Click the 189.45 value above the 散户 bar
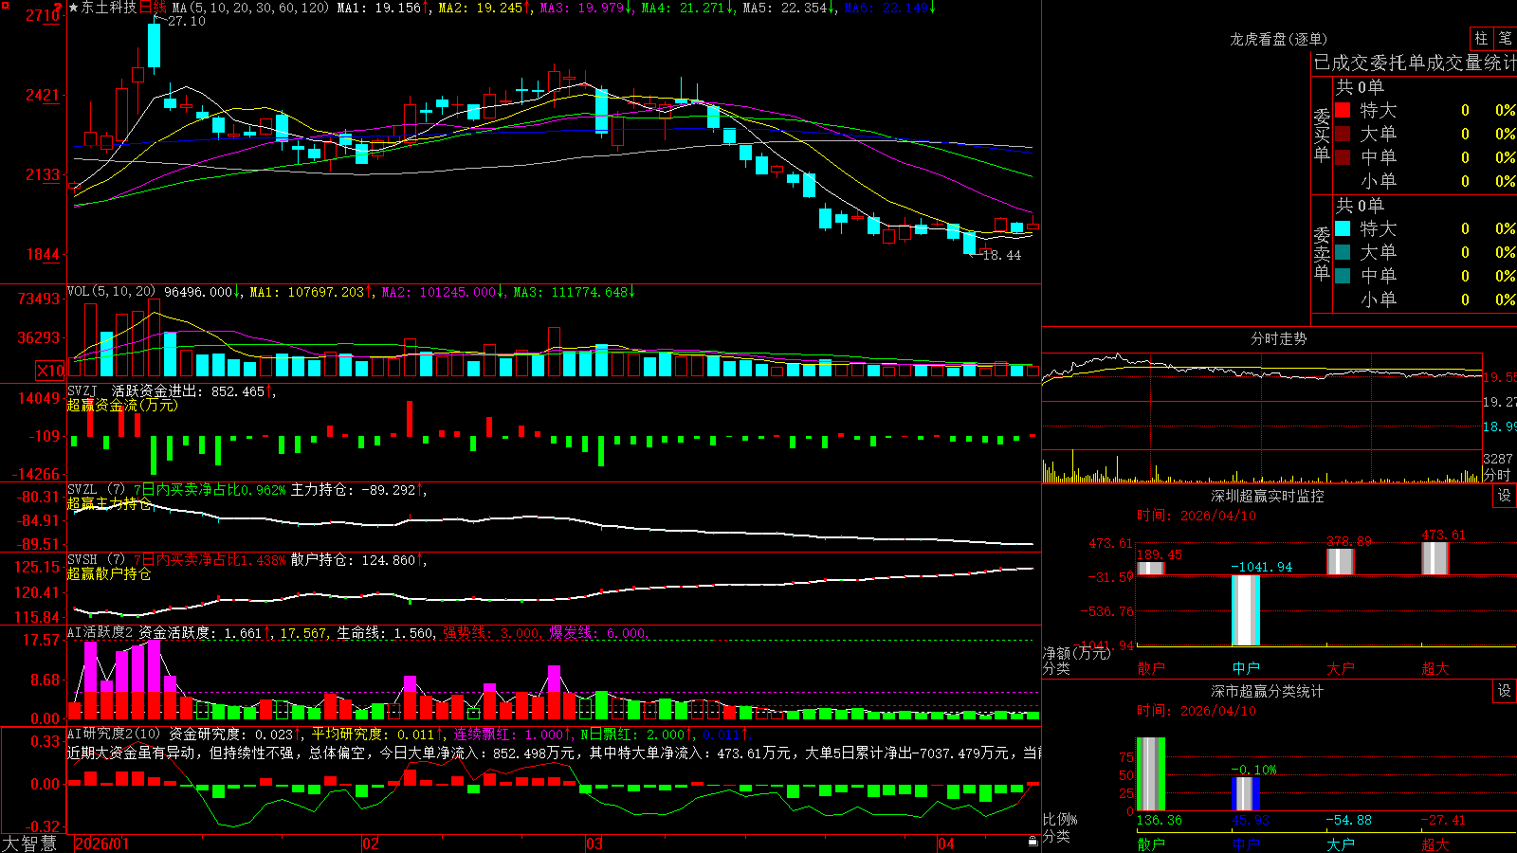1517x853 pixels. pyautogui.click(x=1160, y=554)
